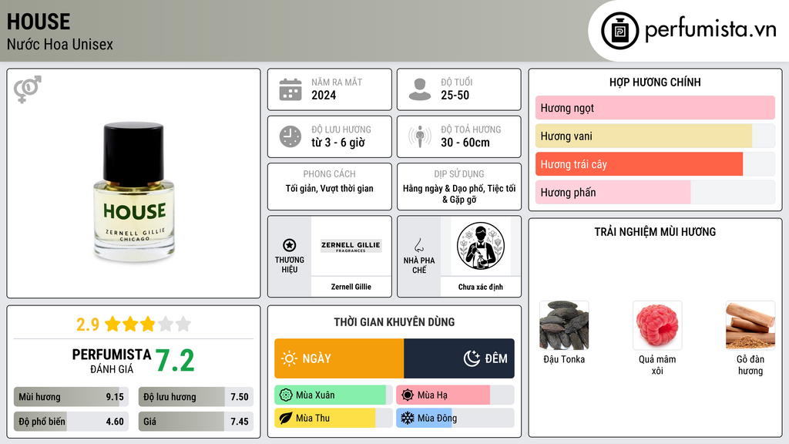Screen dimensions: 789x444
Task: Click the sillage icon for Độ toả hương
Action: (x=420, y=136)
